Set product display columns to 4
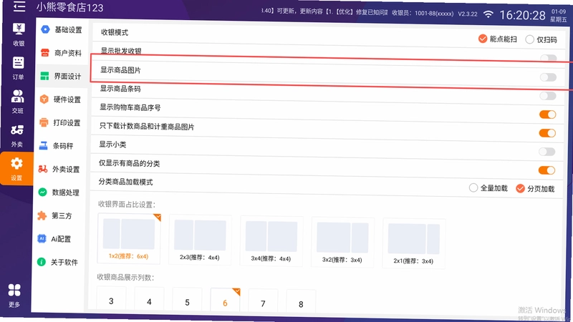The height and width of the screenshot is (322, 573). 149,300
